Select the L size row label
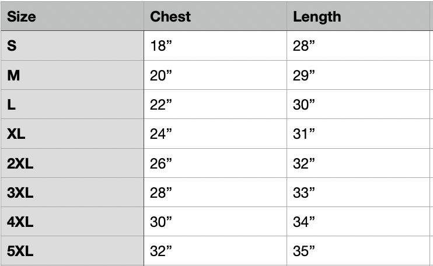 coord(11,104)
